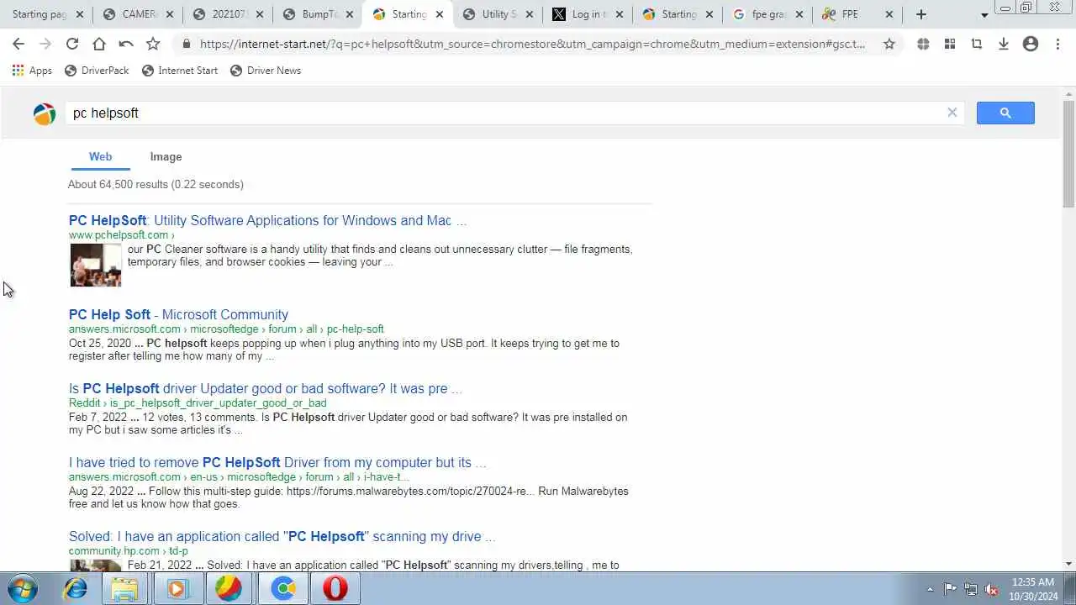This screenshot has width=1076, height=605.
Task: Bookmark this page with the address bar star
Action: (889, 44)
